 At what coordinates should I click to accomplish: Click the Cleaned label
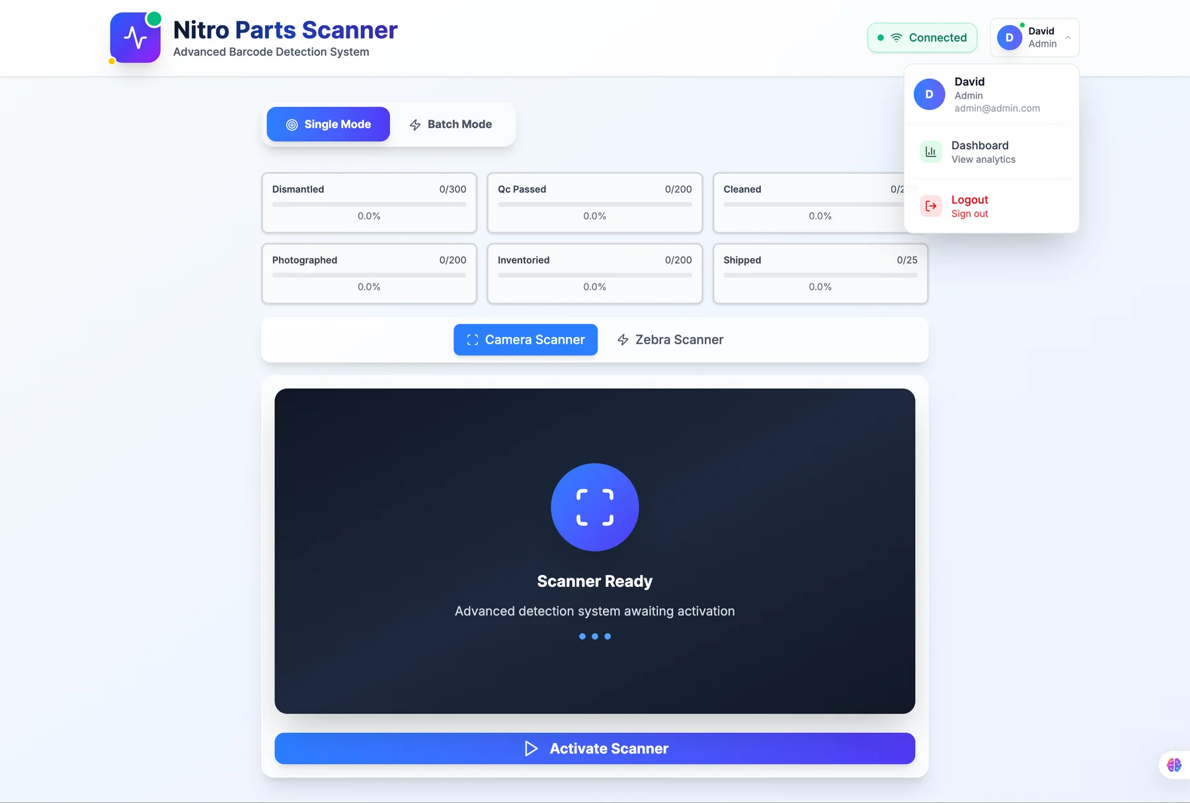click(x=742, y=189)
